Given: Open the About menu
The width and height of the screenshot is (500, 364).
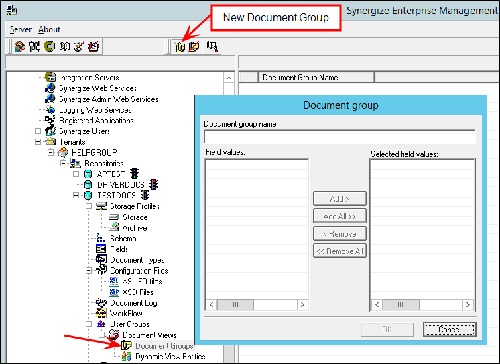Looking at the screenshot, I should pos(49,29).
